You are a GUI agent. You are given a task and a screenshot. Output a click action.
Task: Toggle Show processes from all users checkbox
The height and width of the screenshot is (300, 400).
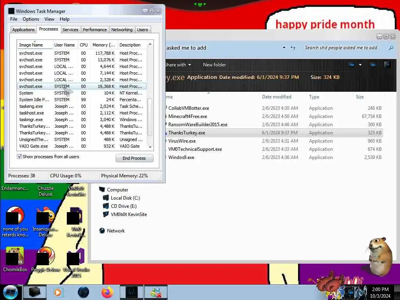pyautogui.click(x=19, y=157)
